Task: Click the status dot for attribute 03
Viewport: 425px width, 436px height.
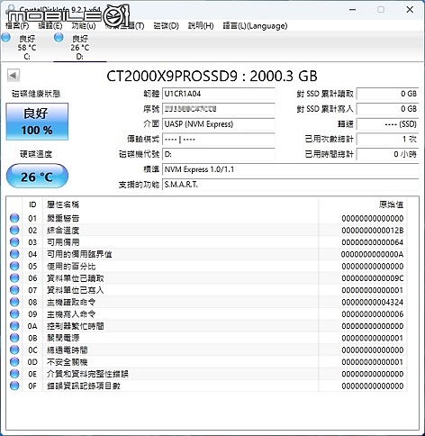Action: [x=14, y=242]
